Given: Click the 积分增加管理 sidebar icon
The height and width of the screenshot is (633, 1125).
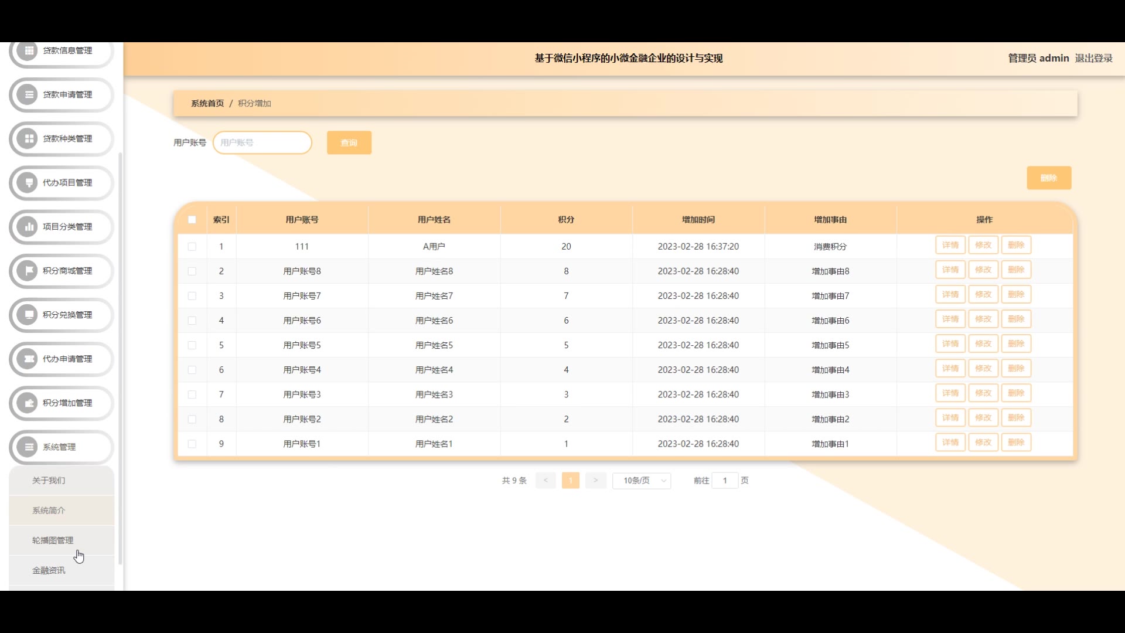Looking at the screenshot, I should 28,403.
